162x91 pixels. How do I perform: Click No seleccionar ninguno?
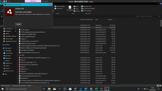88,9
